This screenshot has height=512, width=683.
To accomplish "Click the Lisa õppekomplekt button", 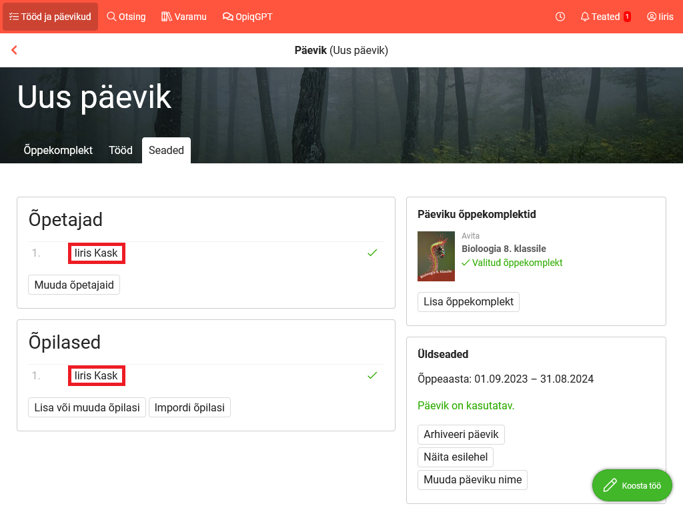I will 468,301.
